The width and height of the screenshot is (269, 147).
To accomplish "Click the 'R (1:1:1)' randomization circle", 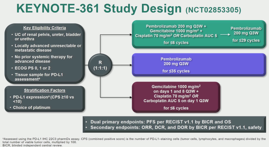I will coord(100,65).
